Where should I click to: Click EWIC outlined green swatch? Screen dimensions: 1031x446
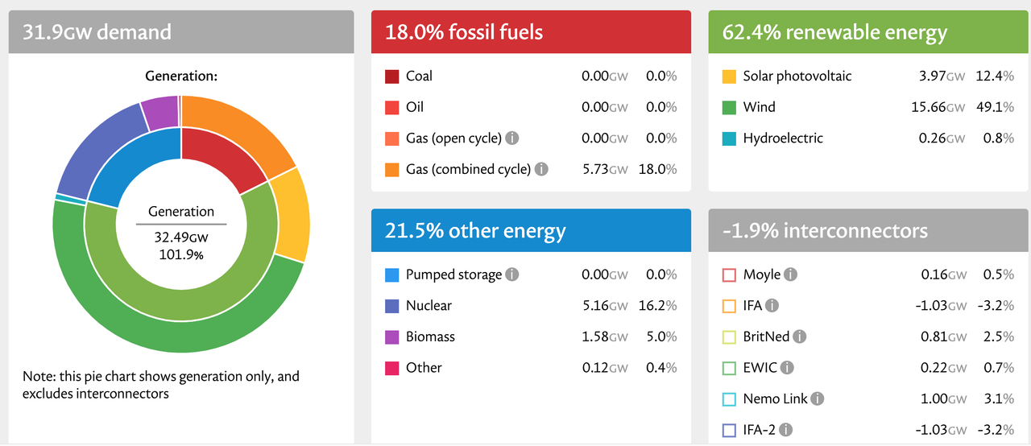pos(729,368)
